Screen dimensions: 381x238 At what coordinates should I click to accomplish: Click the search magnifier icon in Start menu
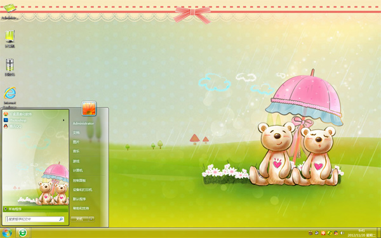pyautogui.click(x=61, y=219)
